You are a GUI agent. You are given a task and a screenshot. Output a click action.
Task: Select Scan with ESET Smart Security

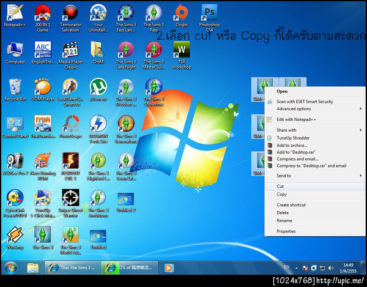coord(315,102)
